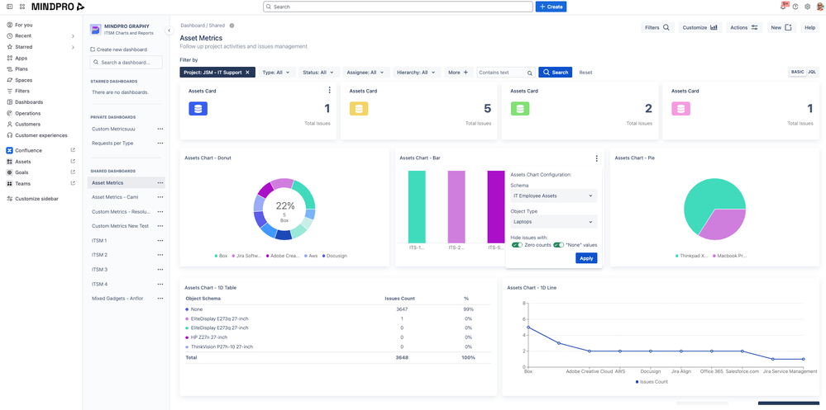Viewport: 826px width, 410px height.
Task: Open the three-dot menu on first Assets Card
Action: point(329,91)
